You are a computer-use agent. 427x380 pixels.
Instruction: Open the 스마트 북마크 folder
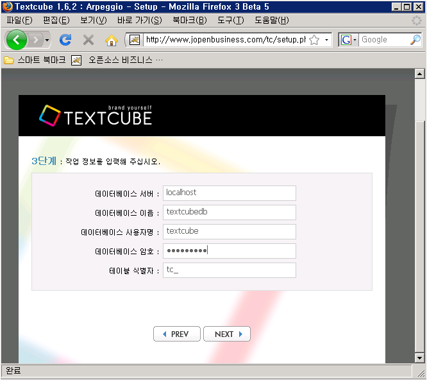coord(35,60)
